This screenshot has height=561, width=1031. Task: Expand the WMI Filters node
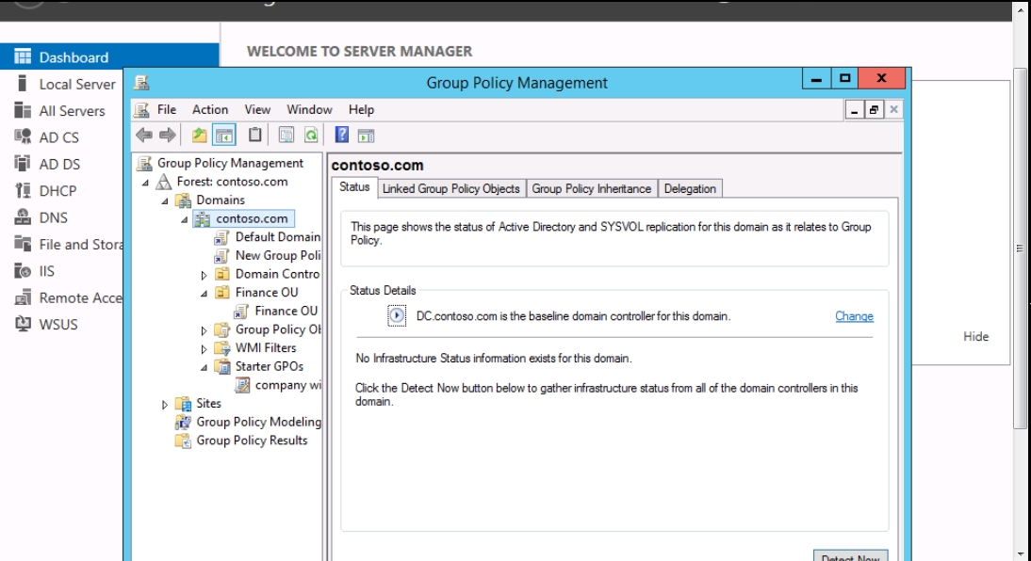pos(204,349)
